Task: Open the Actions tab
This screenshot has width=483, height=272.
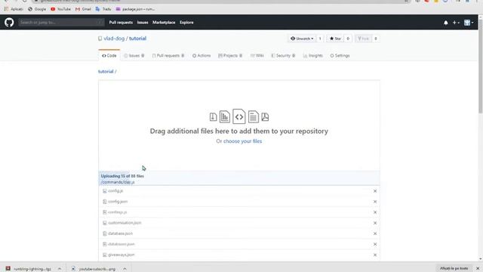Action: (x=202, y=55)
